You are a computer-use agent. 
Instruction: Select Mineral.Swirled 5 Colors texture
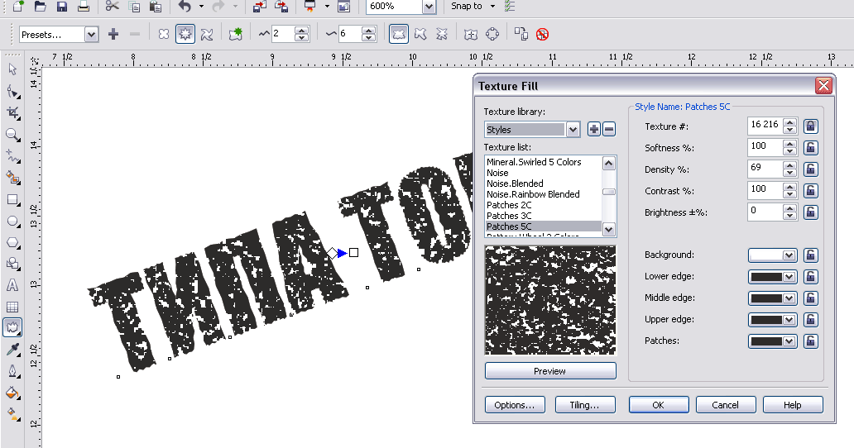[543, 162]
